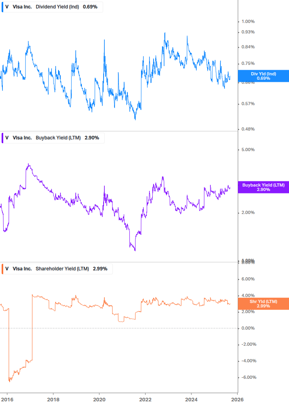Click the orange Shr Yld (LTM) 2.99% tag
This screenshot has width=289, height=405.
point(264,304)
